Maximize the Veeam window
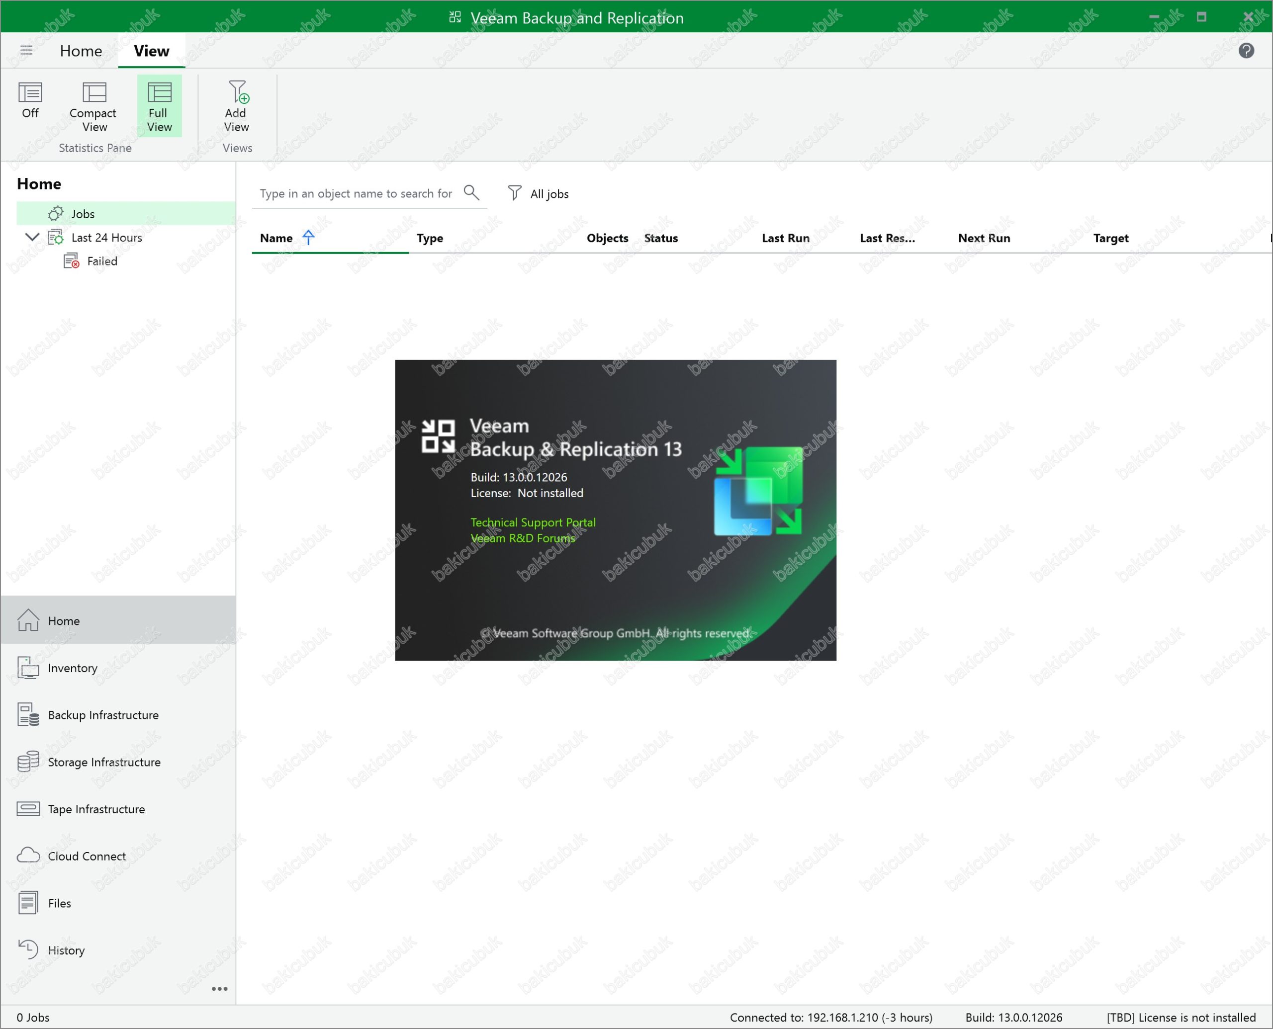The height and width of the screenshot is (1029, 1273). click(1201, 16)
